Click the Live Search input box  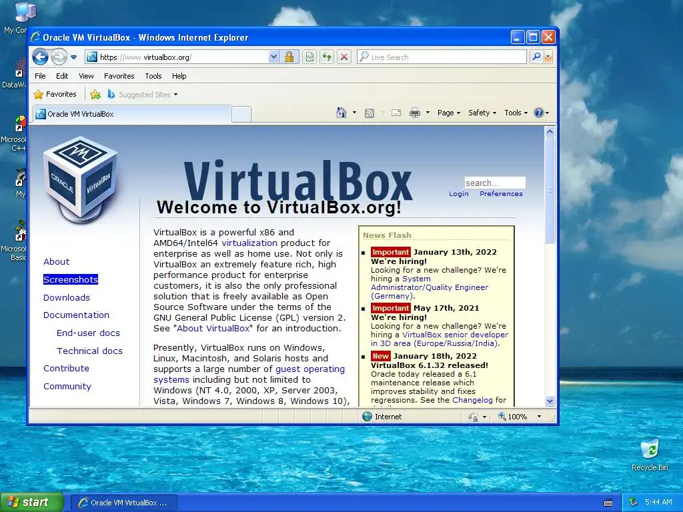(x=442, y=57)
